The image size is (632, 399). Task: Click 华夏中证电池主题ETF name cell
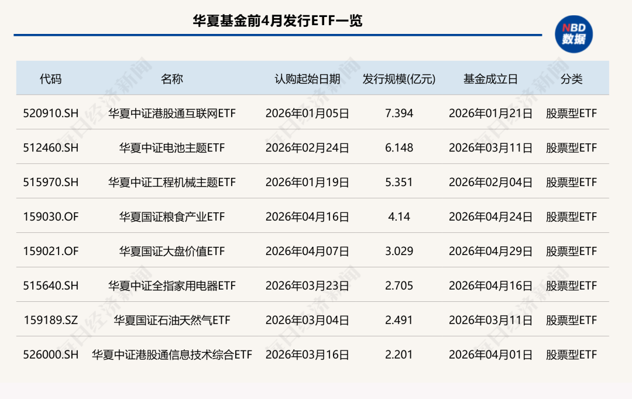(171, 148)
